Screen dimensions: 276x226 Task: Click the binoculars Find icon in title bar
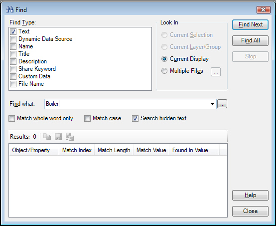(x=9, y=9)
